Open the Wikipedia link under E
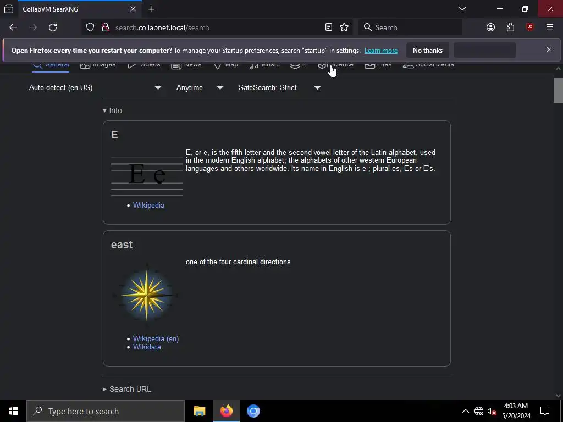This screenshot has height=422, width=563. click(148, 206)
